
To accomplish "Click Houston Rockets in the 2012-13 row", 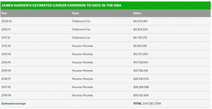I will click(x=82, y=46).
